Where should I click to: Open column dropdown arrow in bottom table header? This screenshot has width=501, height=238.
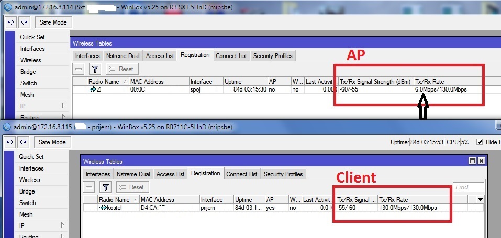(x=480, y=200)
